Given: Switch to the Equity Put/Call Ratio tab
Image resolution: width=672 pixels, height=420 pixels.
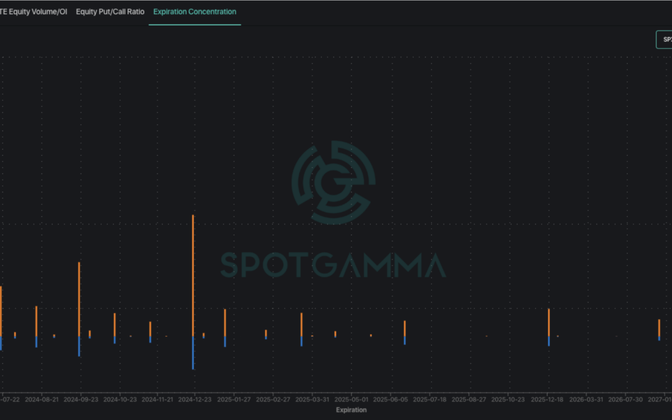Looking at the screenshot, I should [110, 12].
